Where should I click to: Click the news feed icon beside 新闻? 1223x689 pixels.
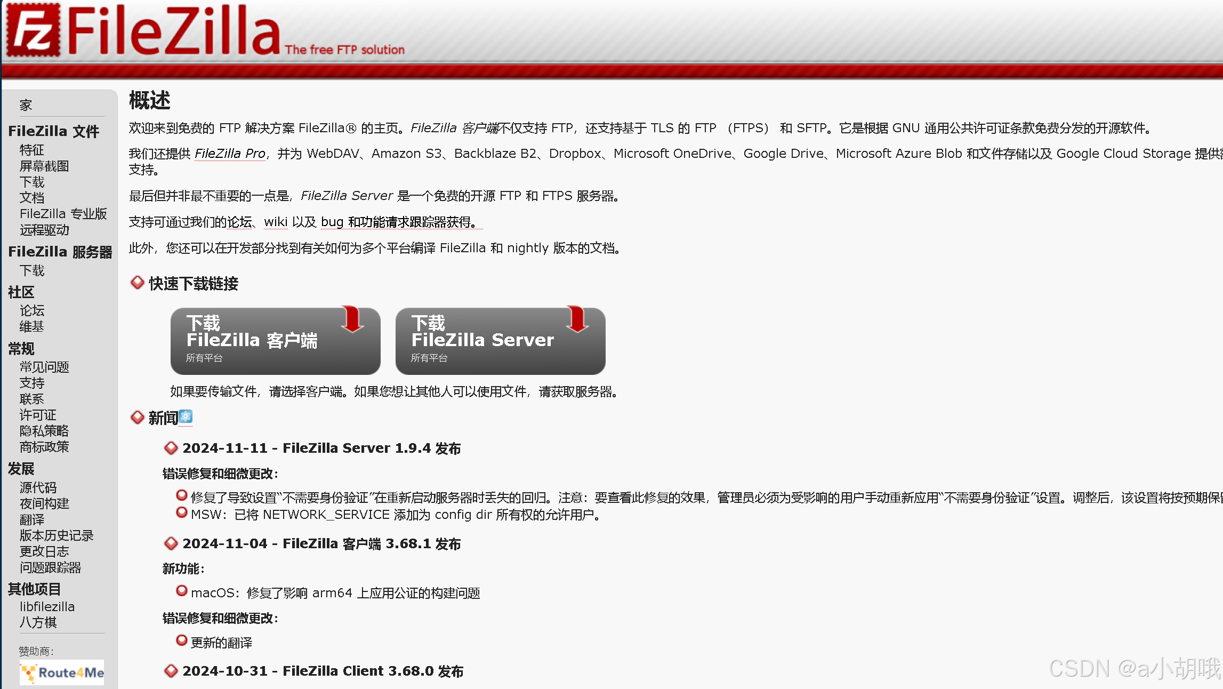tap(186, 417)
